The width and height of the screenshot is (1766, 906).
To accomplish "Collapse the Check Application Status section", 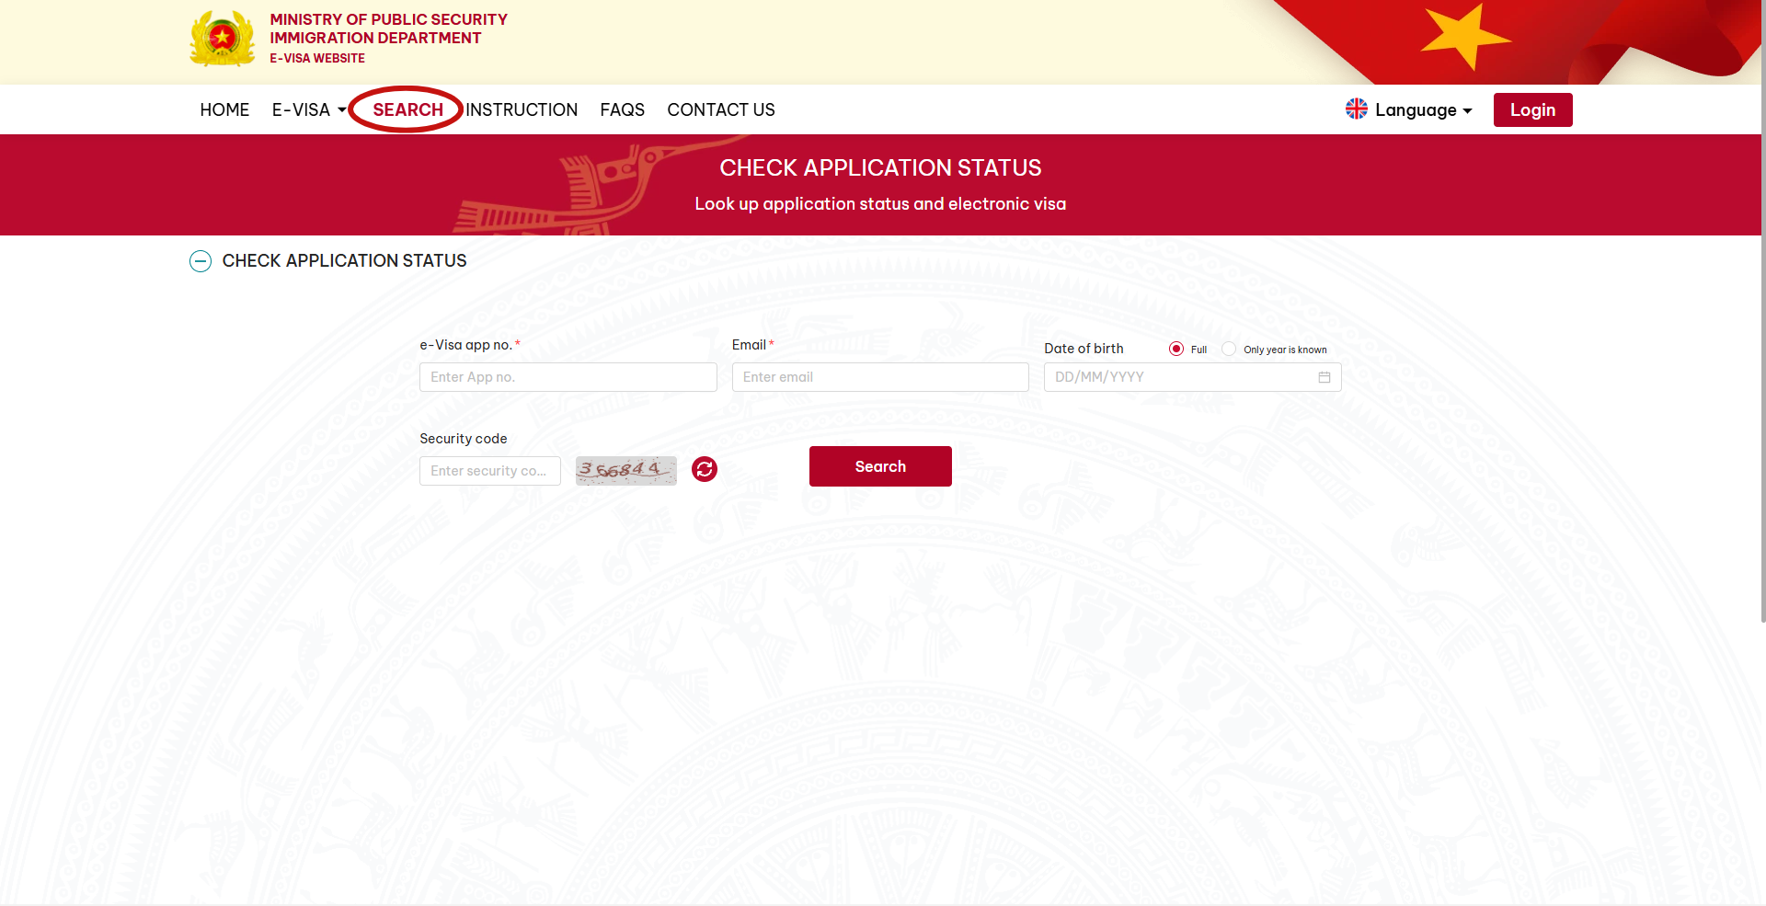I will point(201,261).
